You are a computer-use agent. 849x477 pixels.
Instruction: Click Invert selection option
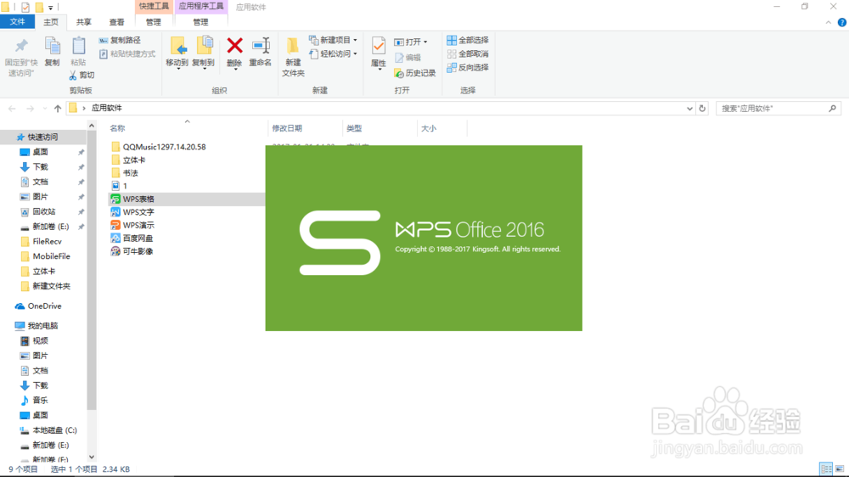pyautogui.click(x=467, y=68)
